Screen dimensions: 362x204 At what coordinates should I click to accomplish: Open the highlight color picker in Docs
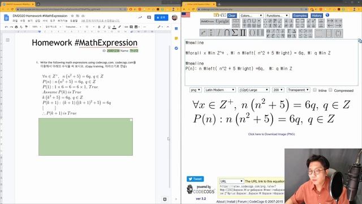[x=119, y=27]
